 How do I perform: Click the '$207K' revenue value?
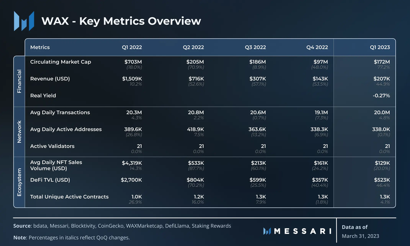point(382,79)
